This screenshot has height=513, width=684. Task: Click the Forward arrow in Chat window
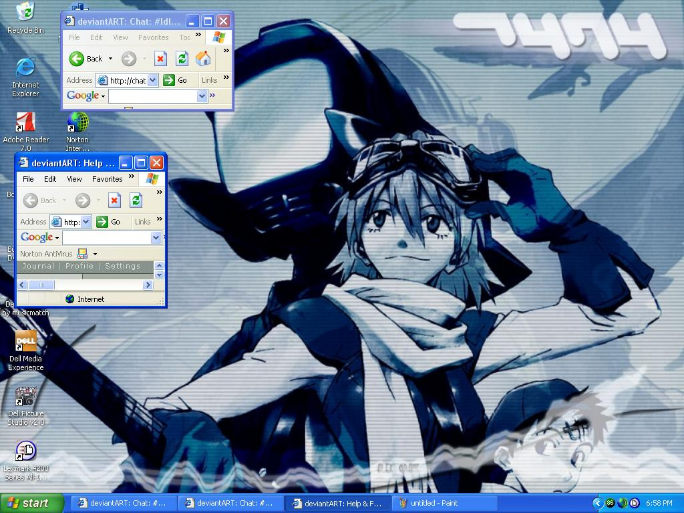[x=129, y=59]
